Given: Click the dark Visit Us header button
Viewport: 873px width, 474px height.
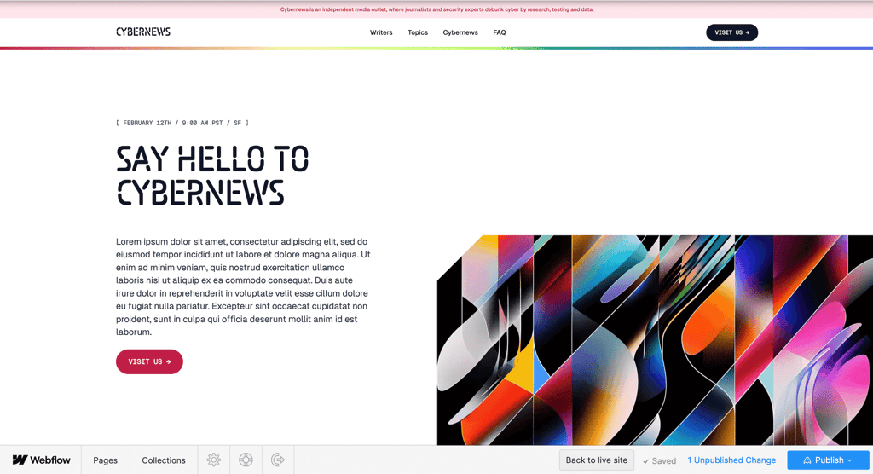Looking at the screenshot, I should pos(731,32).
